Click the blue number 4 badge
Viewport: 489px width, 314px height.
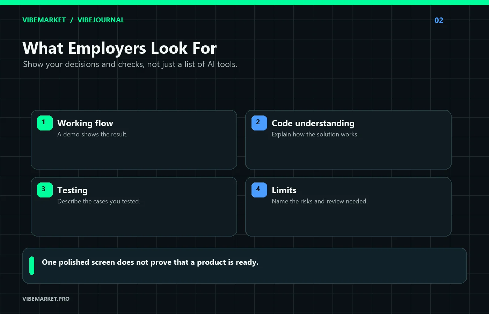tap(259, 190)
